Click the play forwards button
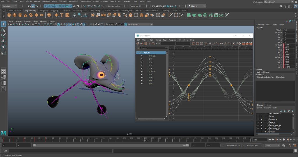The width and height of the screenshot is (298, 157). pyautogui.click(x=284, y=140)
